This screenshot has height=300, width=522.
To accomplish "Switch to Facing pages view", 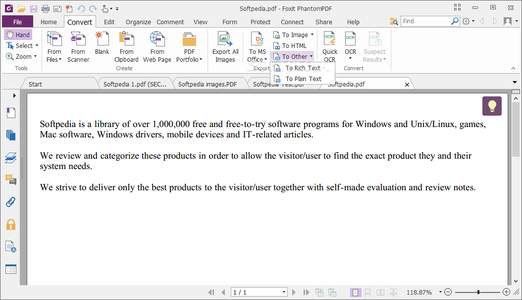I will click(380, 293).
